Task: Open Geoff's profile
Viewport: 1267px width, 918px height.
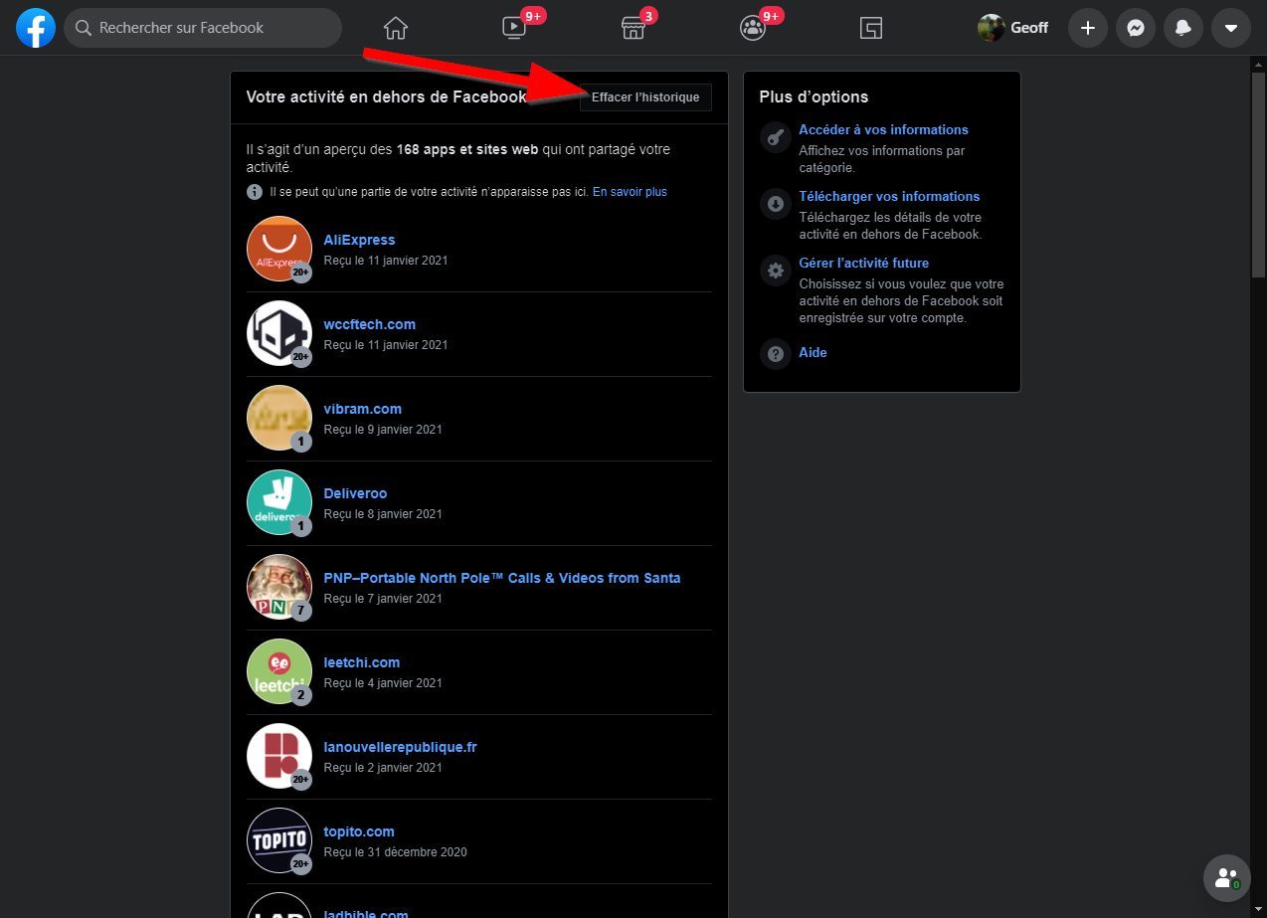Action: [1013, 28]
